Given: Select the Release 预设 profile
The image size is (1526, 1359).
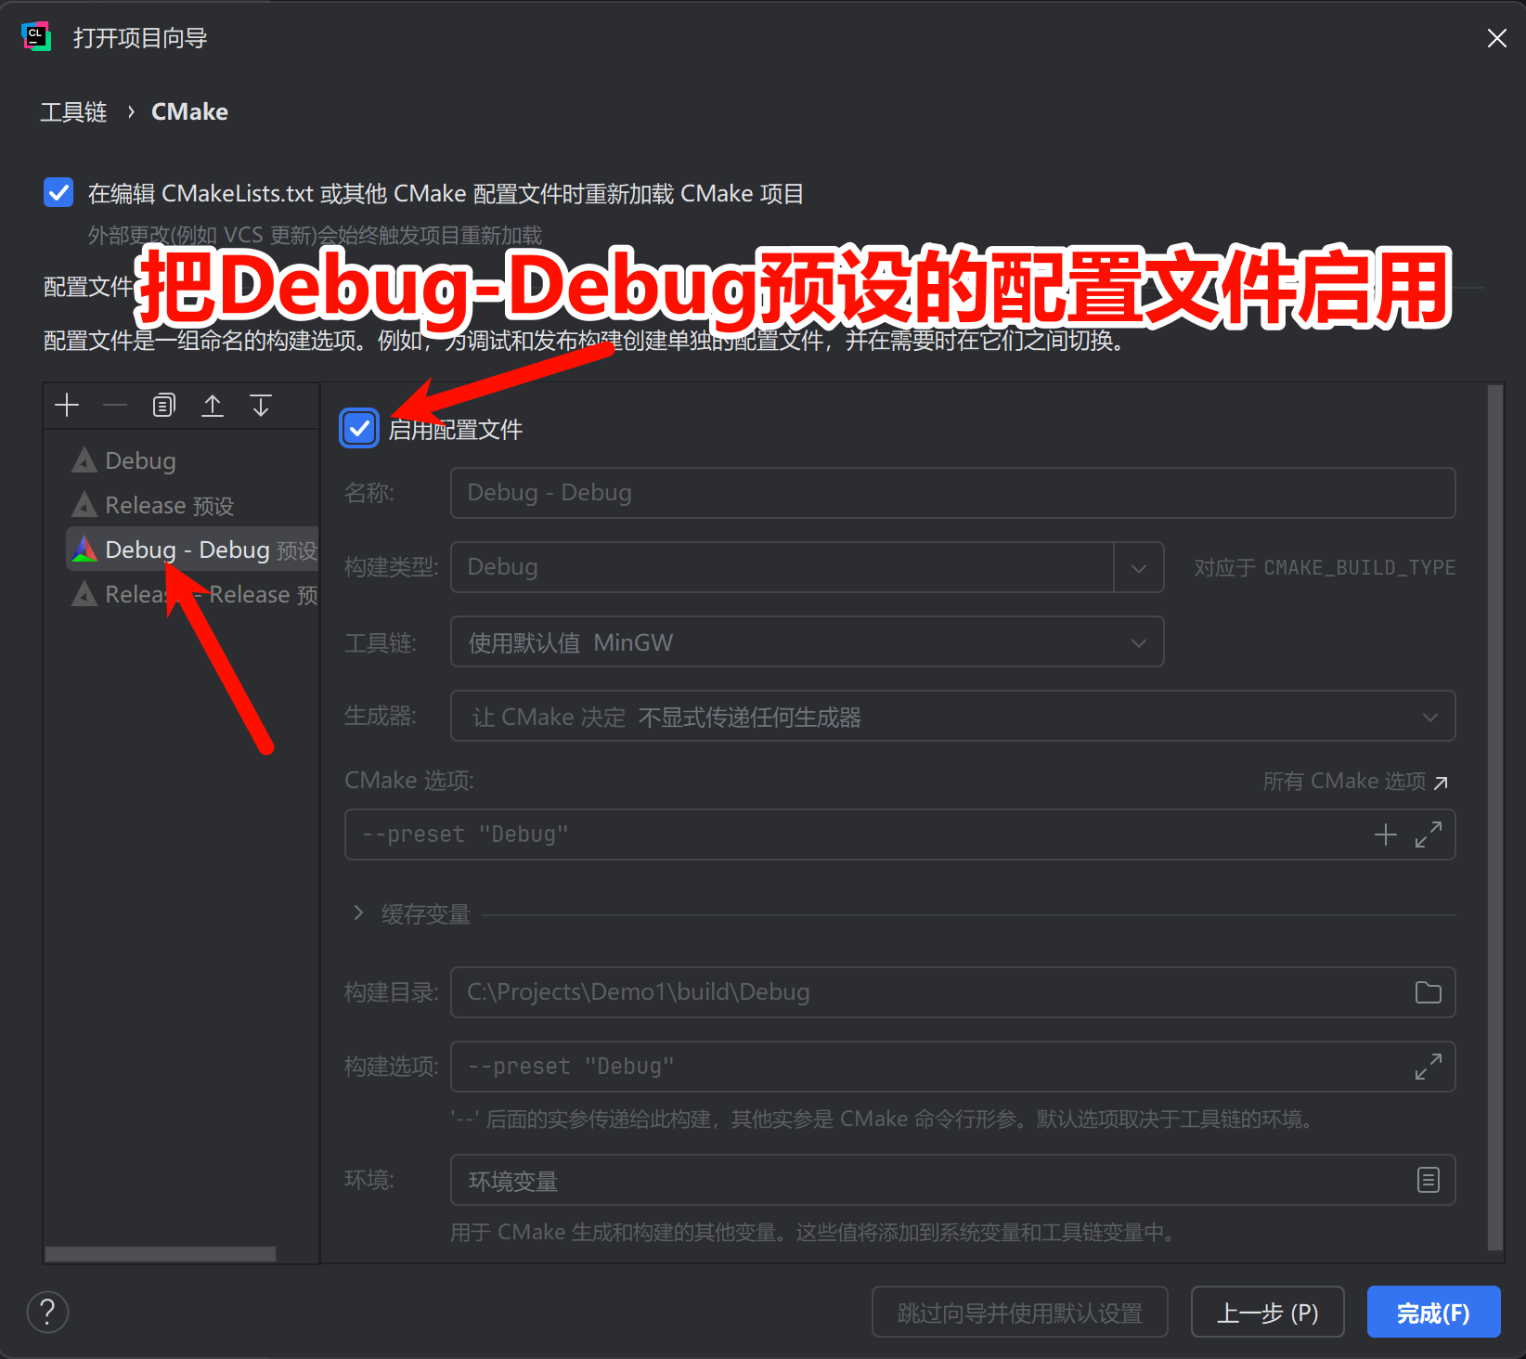Looking at the screenshot, I should (169, 505).
